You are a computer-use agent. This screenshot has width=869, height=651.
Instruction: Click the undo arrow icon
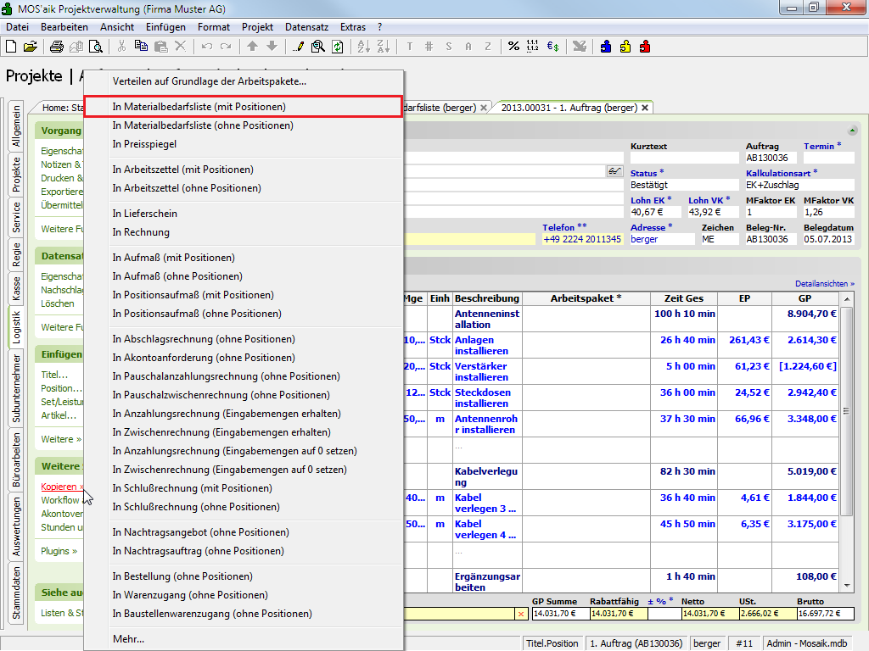(207, 47)
